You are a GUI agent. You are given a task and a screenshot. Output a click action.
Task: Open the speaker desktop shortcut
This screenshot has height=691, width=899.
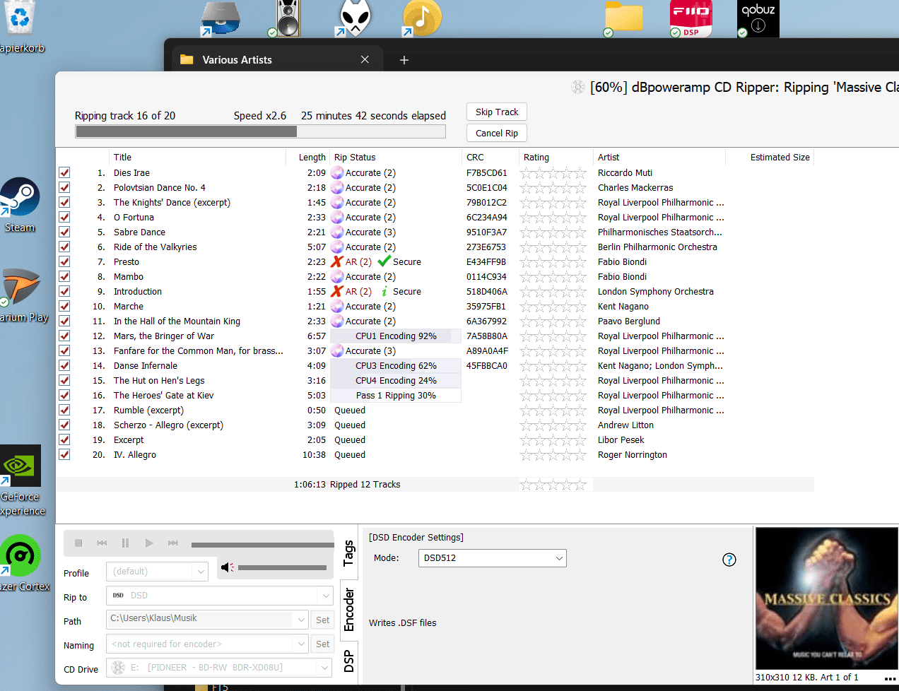coord(288,18)
